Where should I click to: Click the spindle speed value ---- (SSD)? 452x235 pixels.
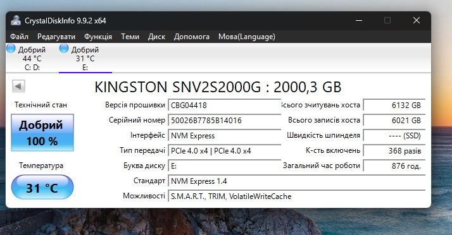tap(394, 135)
